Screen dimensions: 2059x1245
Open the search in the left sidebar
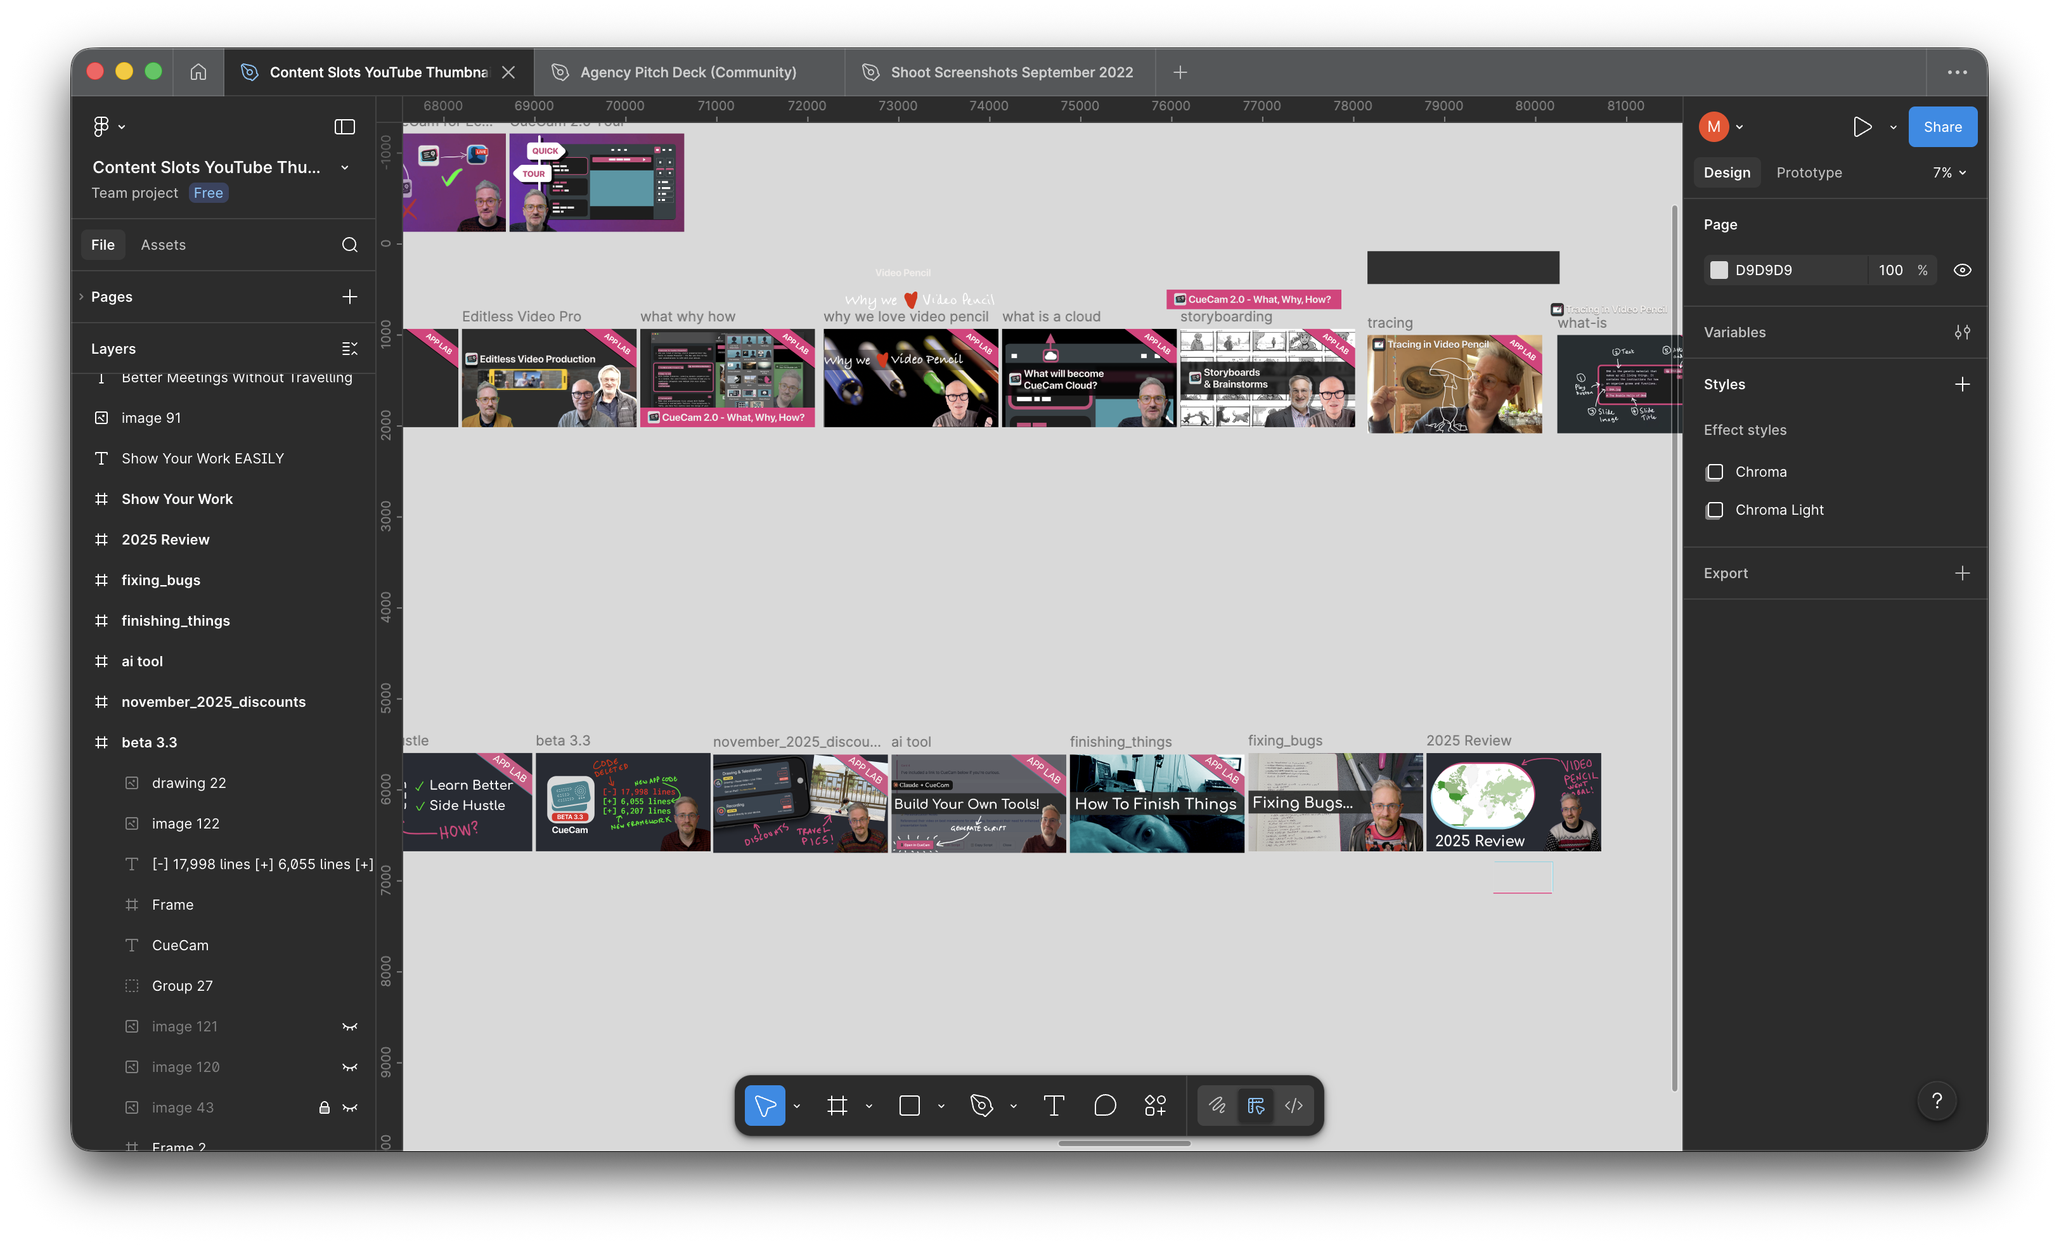point(349,244)
